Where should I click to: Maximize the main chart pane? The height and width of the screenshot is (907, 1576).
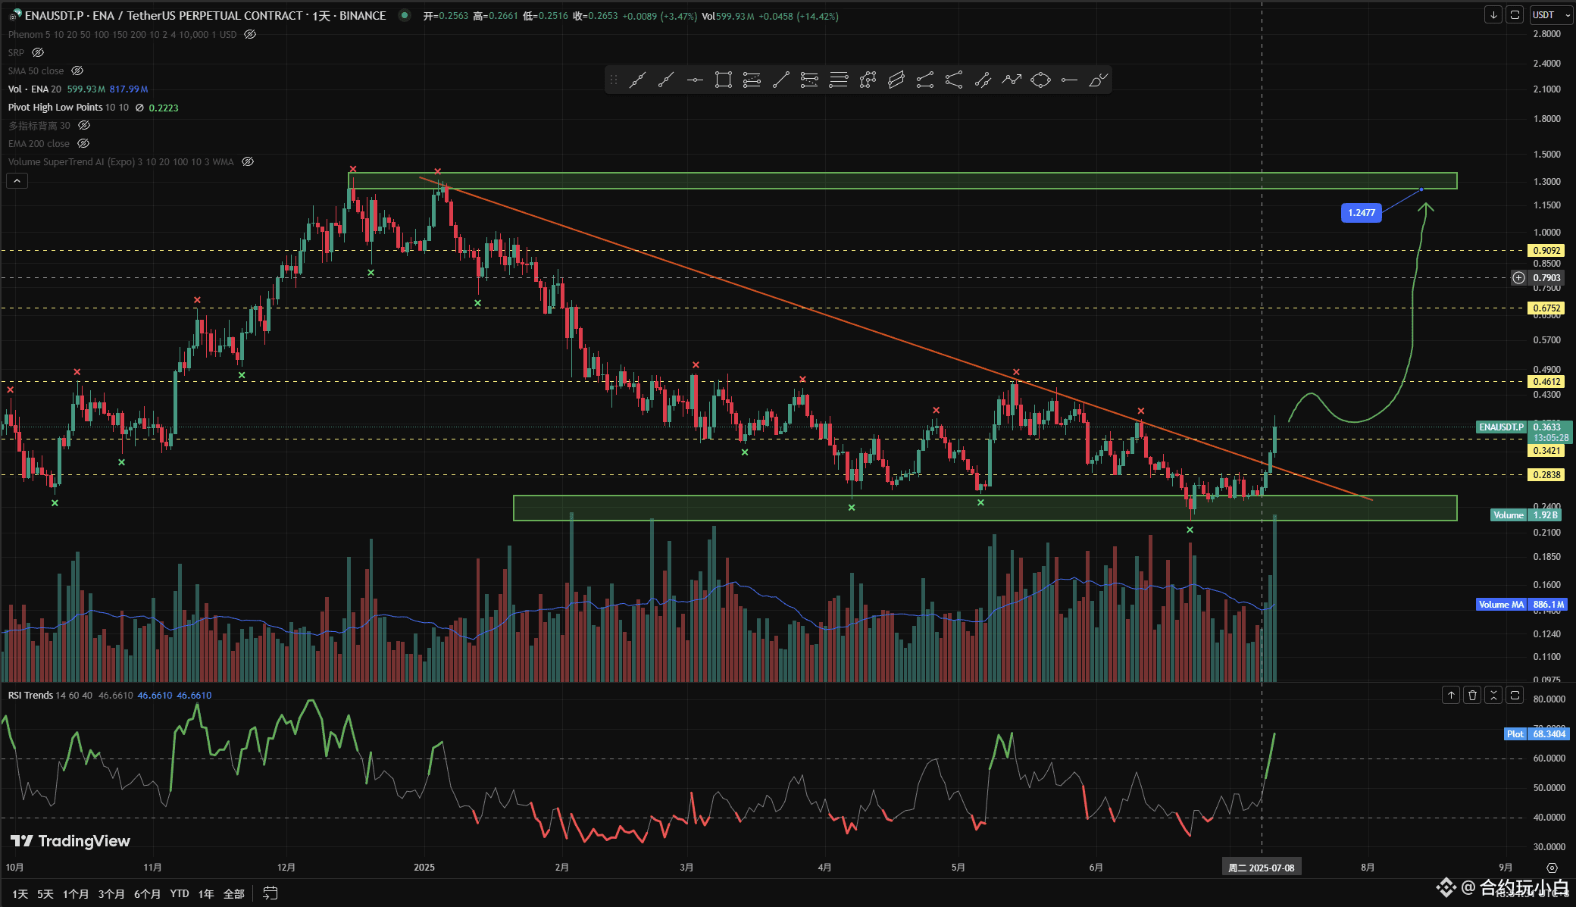1515,15
